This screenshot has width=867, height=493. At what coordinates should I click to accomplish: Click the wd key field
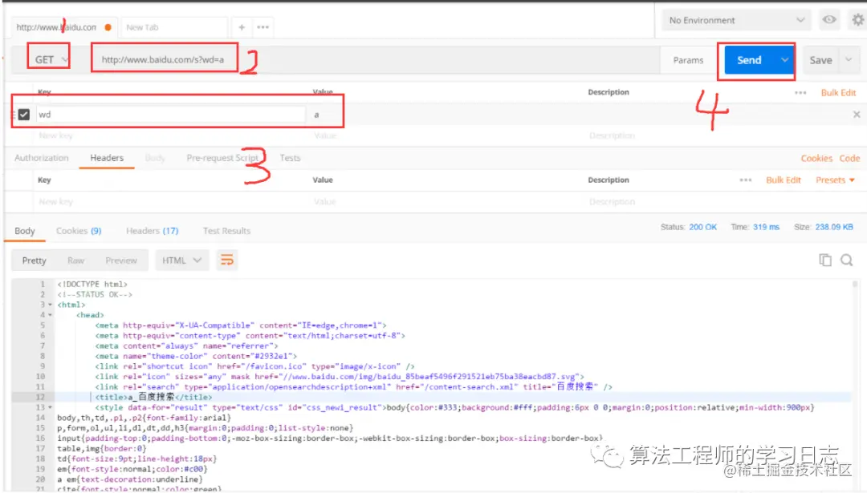point(170,115)
